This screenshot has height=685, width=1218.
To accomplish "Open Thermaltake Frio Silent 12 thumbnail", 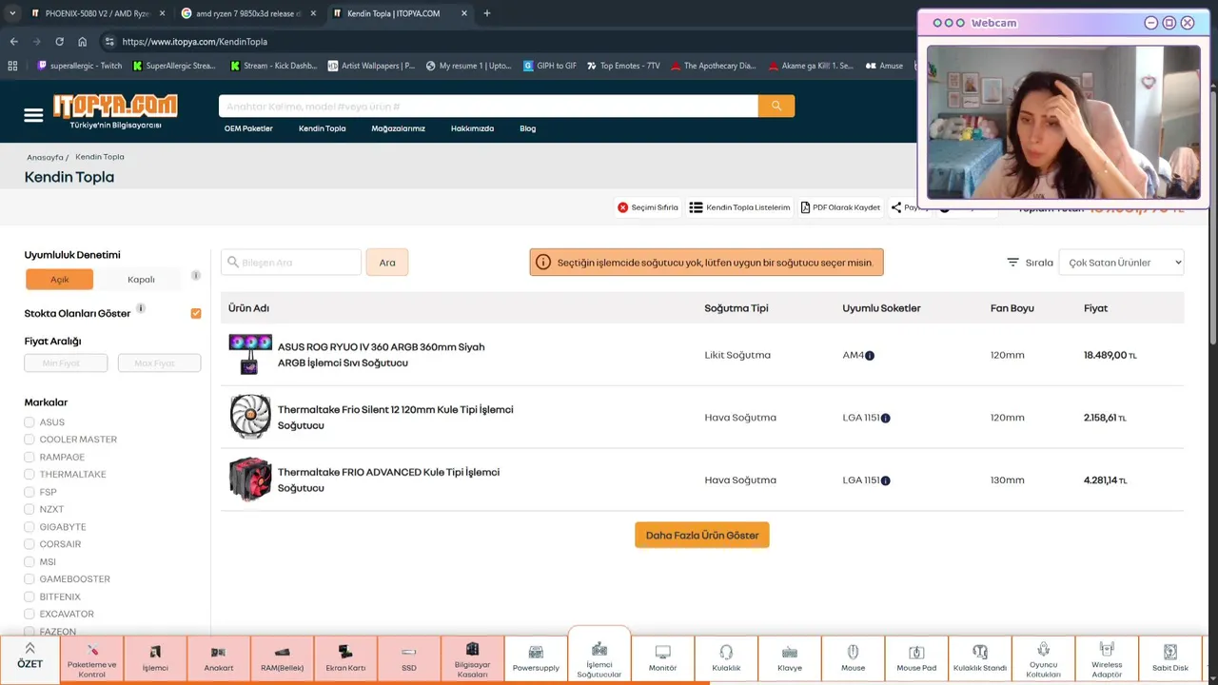I will click(x=250, y=417).
